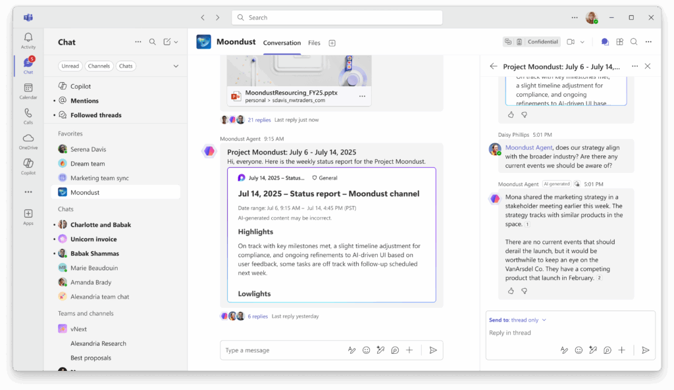
Task: Toggle the Unread filter chip
Action: tap(70, 66)
